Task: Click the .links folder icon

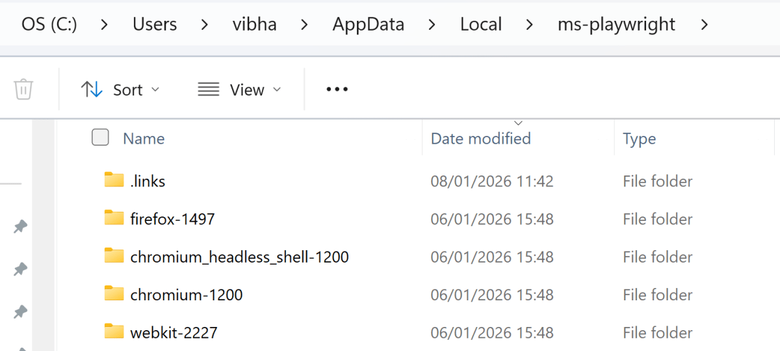Action: coord(114,180)
